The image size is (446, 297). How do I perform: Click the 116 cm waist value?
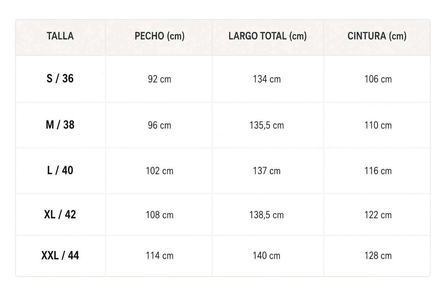pyautogui.click(x=378, y=171)
